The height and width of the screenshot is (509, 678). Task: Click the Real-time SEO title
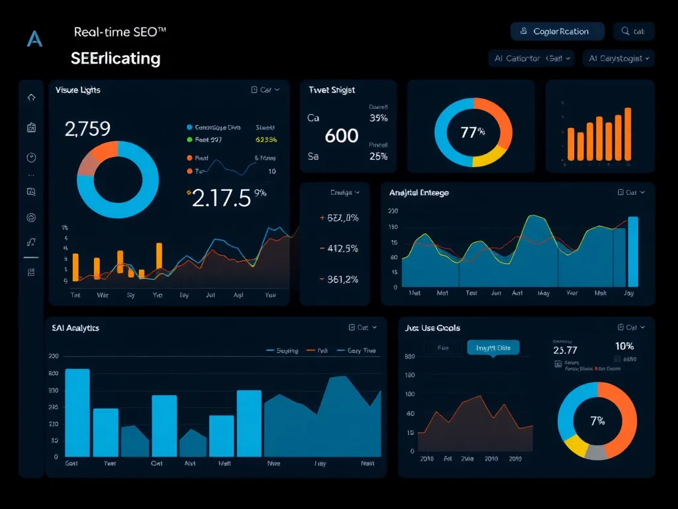click(120, 32)
